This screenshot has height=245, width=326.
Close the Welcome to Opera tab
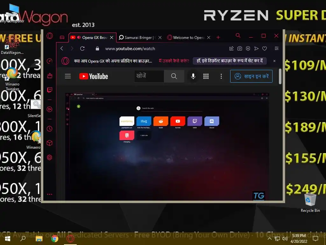(x=209, y=38)
